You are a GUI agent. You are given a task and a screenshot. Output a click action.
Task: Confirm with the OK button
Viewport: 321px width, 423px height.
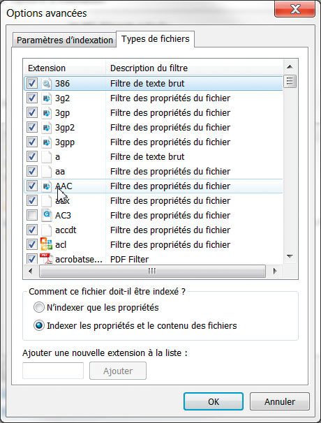[214, 401]
